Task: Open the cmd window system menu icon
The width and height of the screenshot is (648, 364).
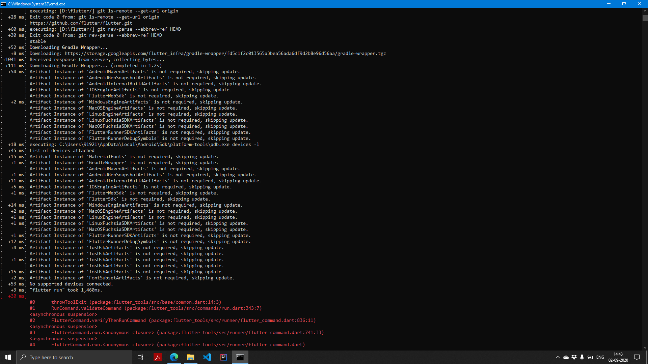Action: tap(4, 4)
